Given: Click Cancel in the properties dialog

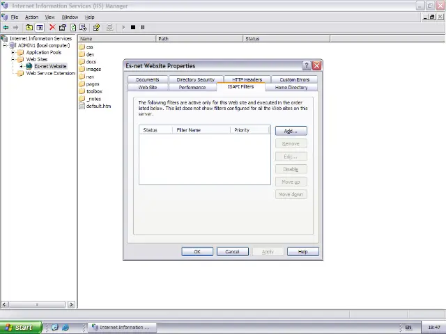Looking at the screenshot, I should pos(232,252).
